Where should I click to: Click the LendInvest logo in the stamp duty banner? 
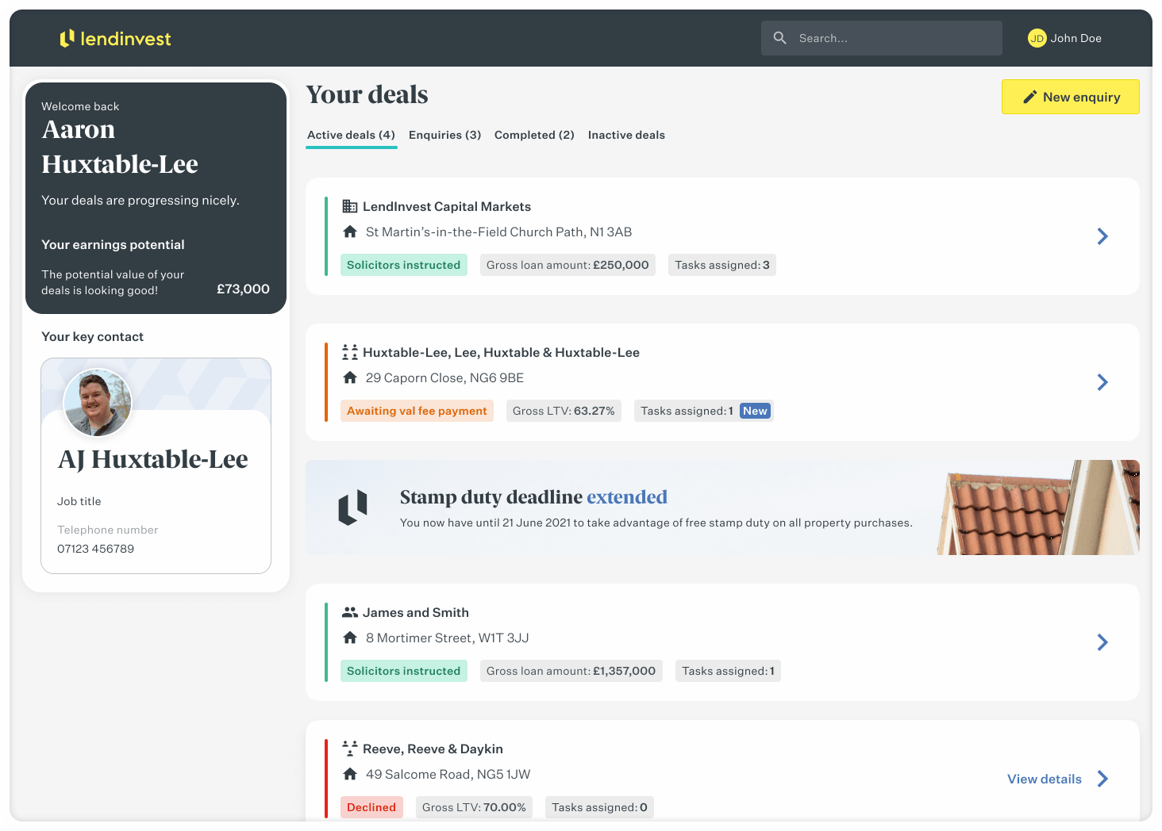(352, 507)
